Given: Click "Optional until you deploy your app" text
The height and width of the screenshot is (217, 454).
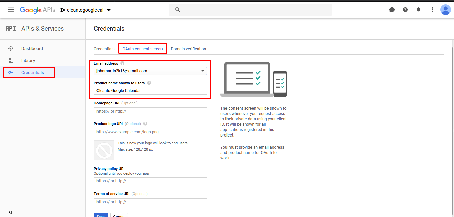Looking at the screenshot, I should tap(121, 174).
